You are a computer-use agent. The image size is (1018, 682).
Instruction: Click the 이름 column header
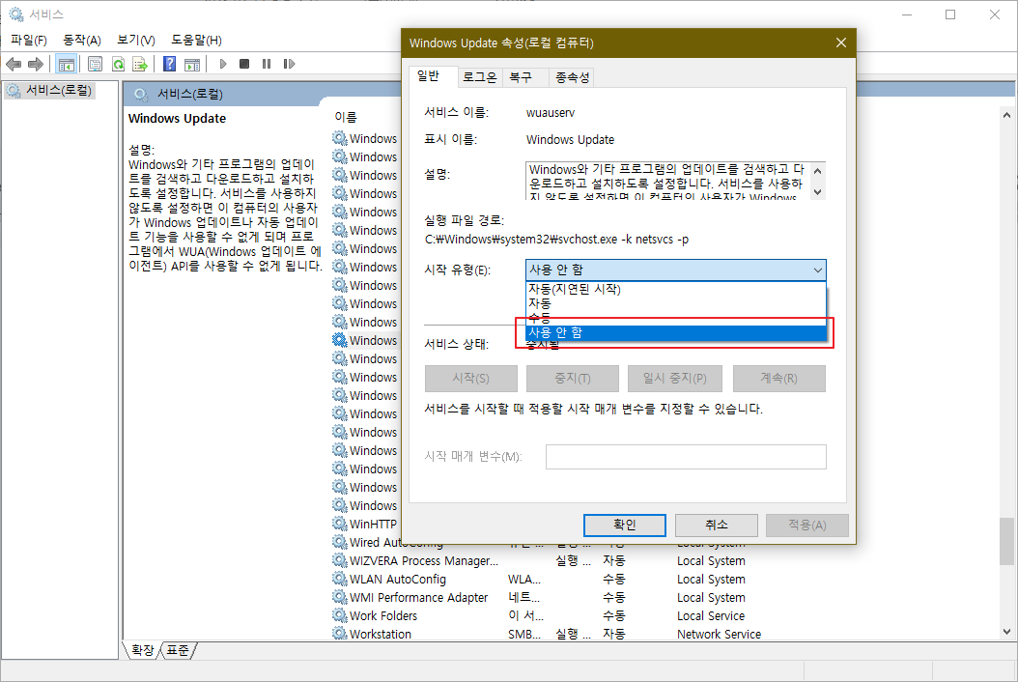coord(346,117)
